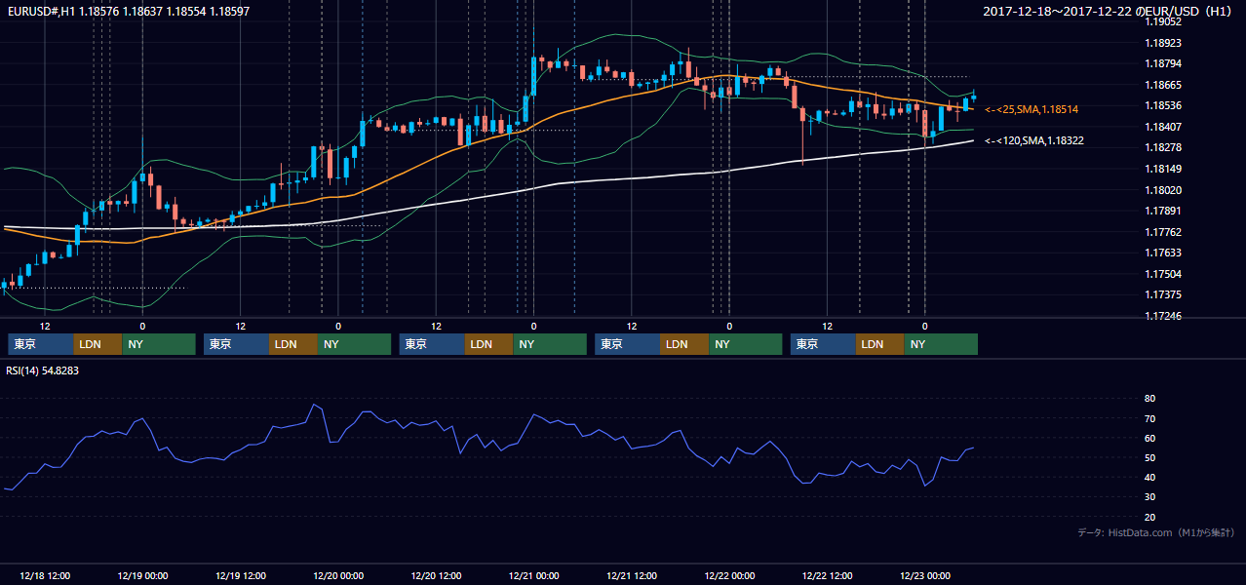Viewport: 1246px width, 585px height.
Task: Click price axis value 1.18020
Action: (1163, 190)
